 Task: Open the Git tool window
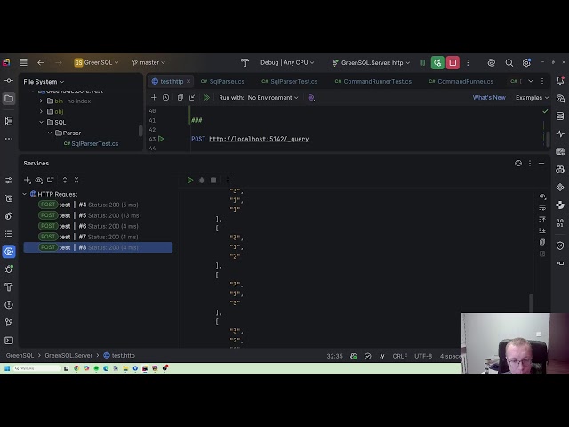tap(9, 322)
